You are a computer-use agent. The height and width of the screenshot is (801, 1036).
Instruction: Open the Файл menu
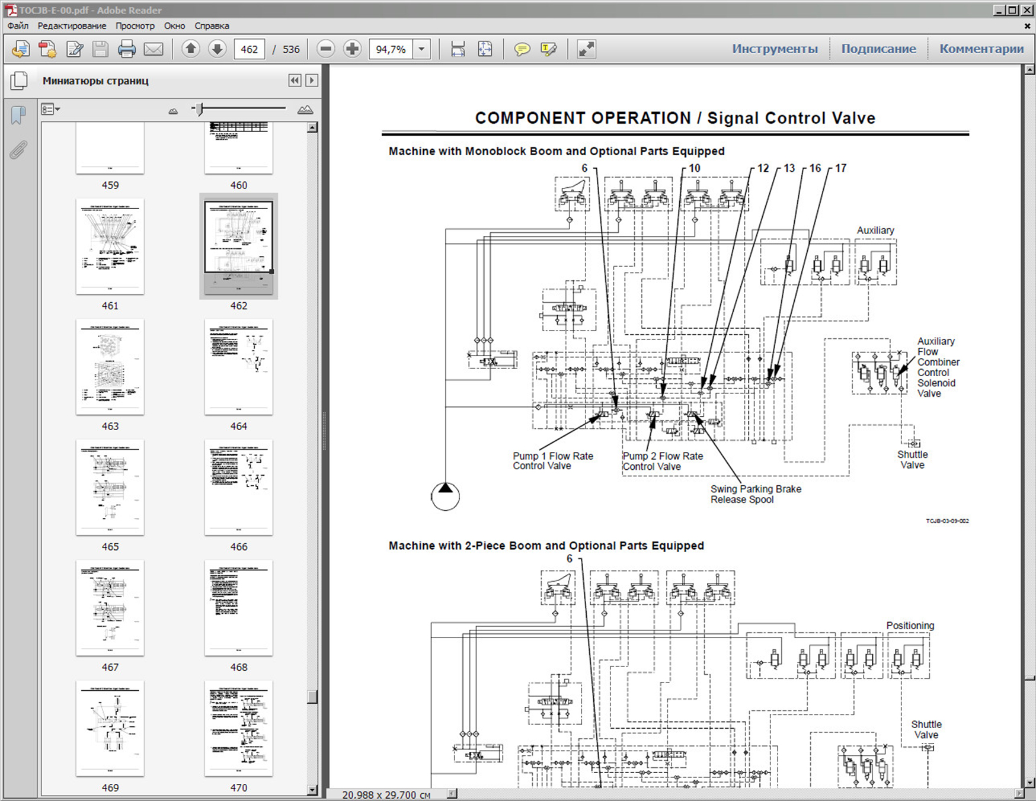point(18,26)
